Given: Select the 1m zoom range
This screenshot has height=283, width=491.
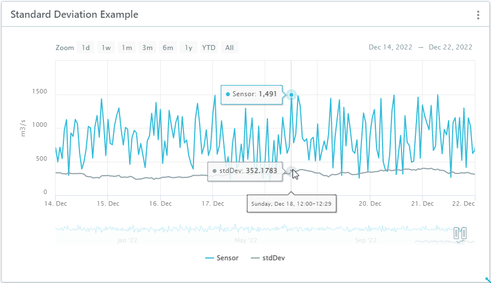Looking at the screenshot, I should (127, 48).
